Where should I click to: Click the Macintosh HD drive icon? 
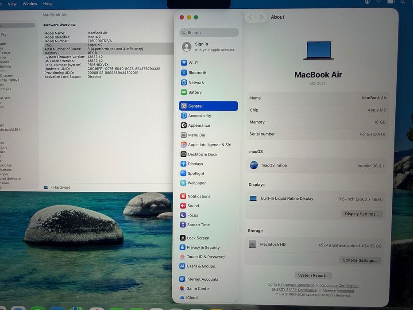252,244
